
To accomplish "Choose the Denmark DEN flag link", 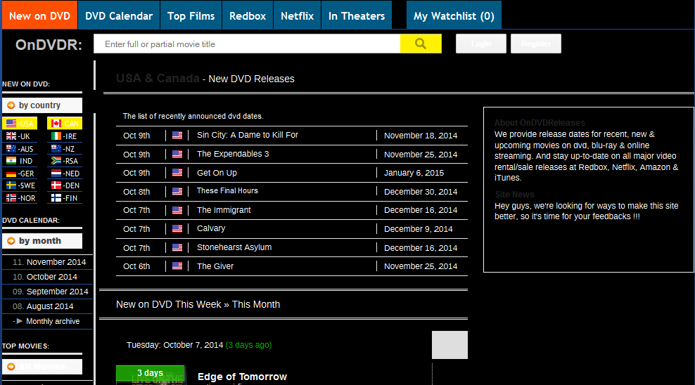I will (x=65, y=185).
